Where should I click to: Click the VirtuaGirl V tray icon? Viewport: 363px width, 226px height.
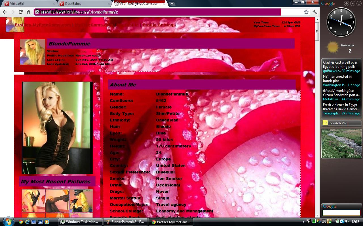click(x=309, y=222)
